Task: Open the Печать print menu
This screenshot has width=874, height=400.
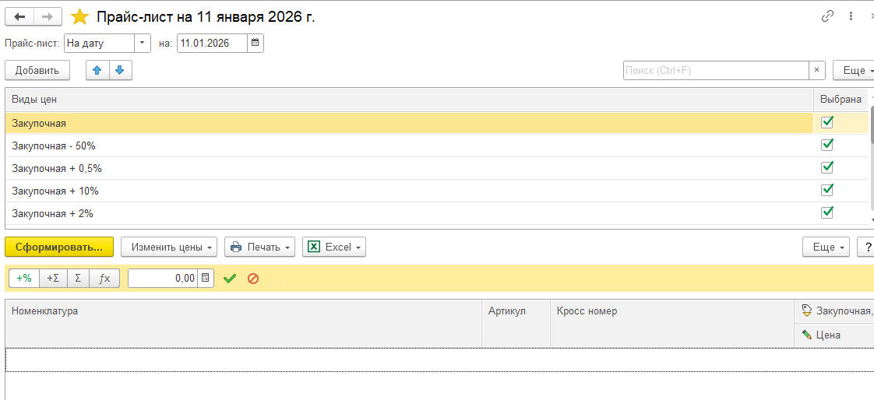Action: pyautogui.click(x=259, y=247)
